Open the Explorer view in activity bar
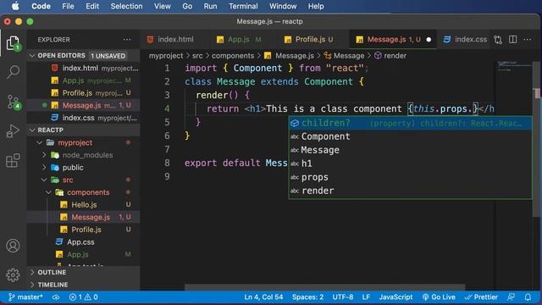 pyautogui.click(x=14, y=43)
